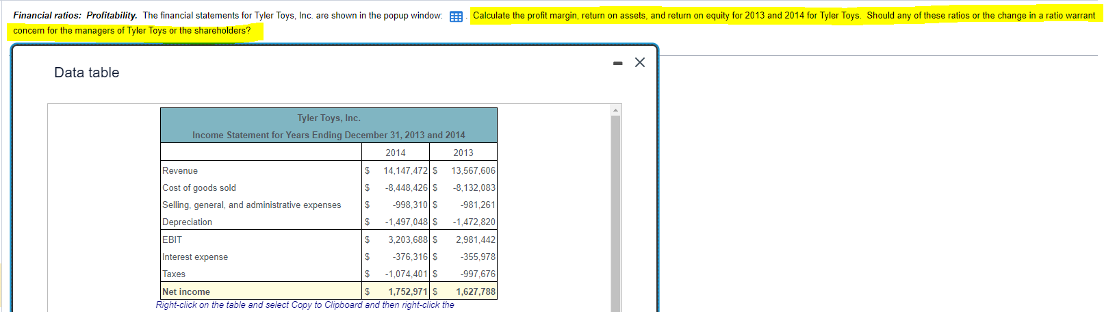This screenshot has width=1104, height=312.
Task: Click highlighted text about concern for managers
Action: (x=132, y=30)
